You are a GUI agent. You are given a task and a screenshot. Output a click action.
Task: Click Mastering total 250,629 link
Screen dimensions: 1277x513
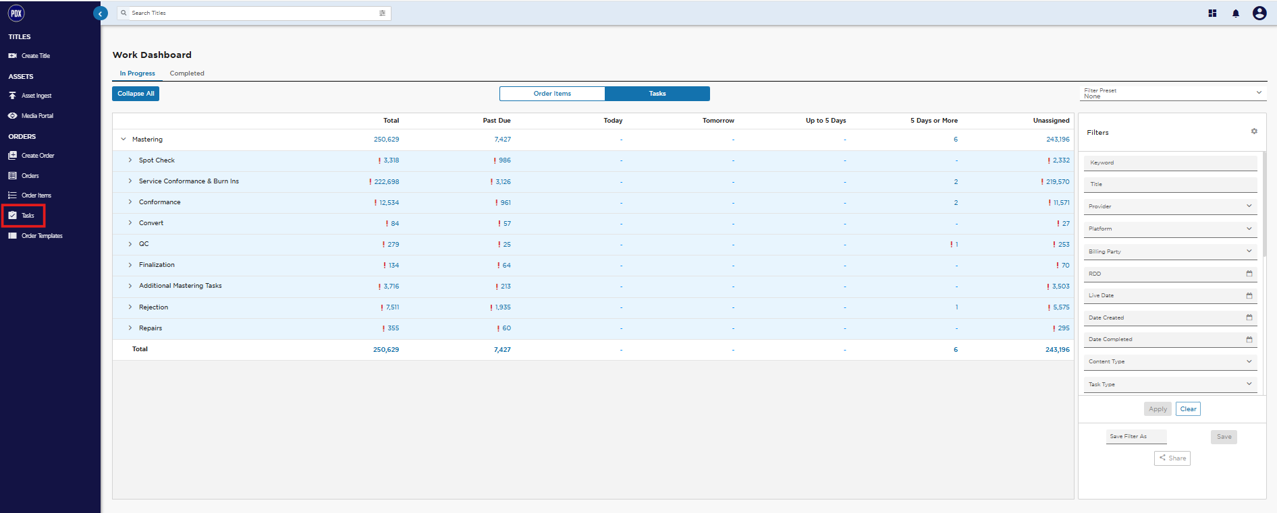(387, 140)
